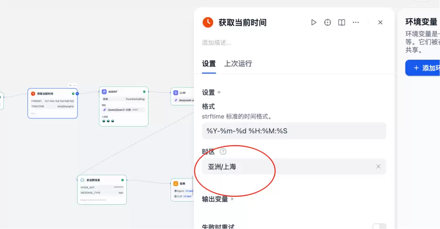This screenshot has height=229, width=440.
Task: Switch to the 设置 tab
Action: (x=209, y=64)
